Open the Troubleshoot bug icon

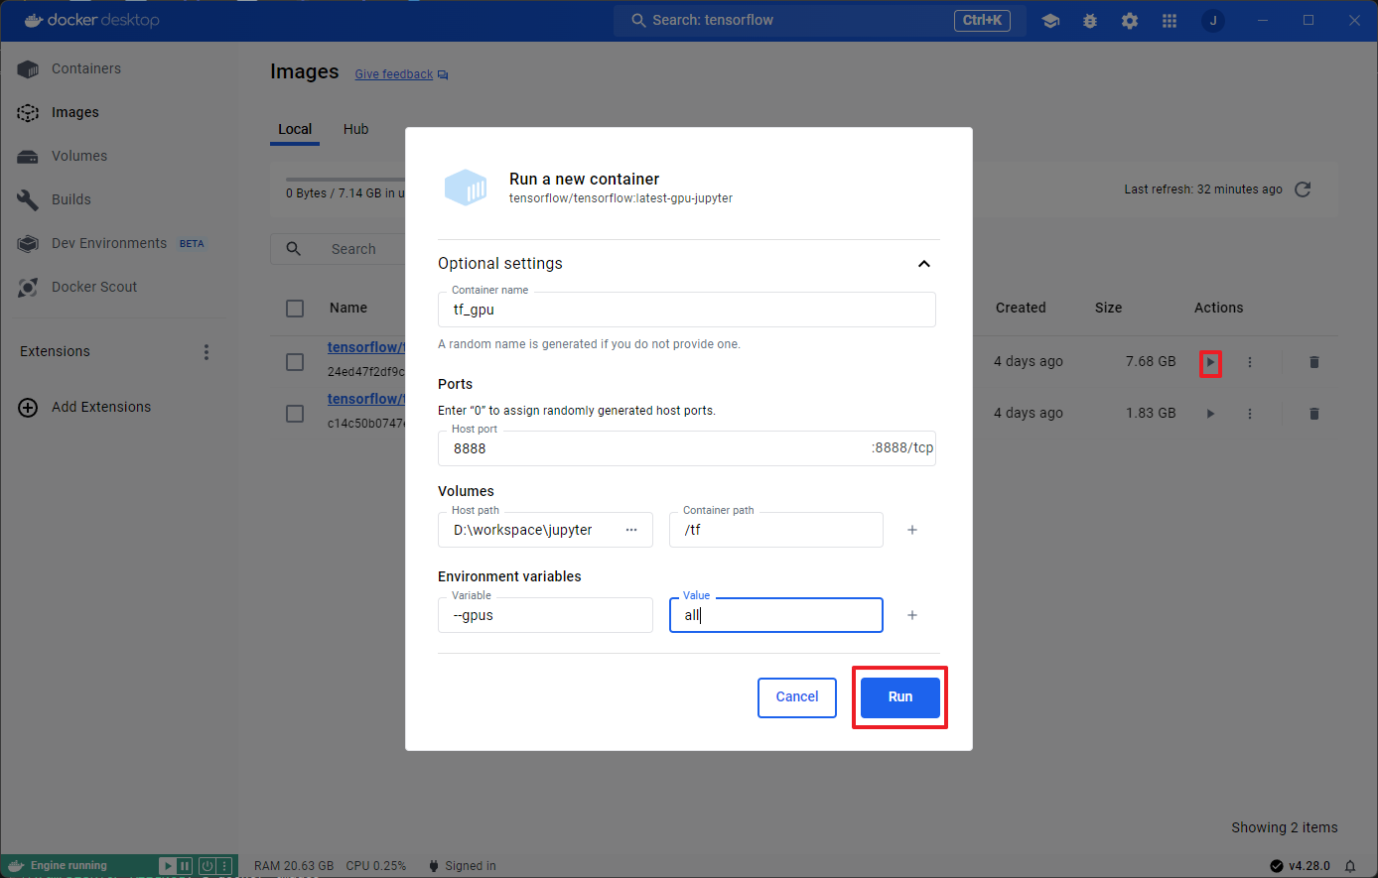(x=1090, y=21)
